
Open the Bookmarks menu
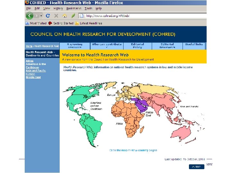(74, 8)
